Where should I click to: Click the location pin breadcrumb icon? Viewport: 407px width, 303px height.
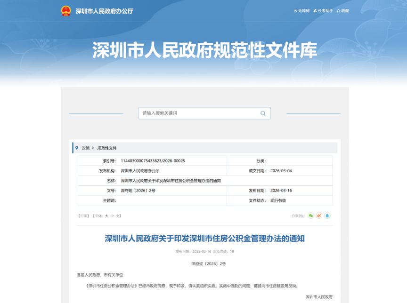77,148
